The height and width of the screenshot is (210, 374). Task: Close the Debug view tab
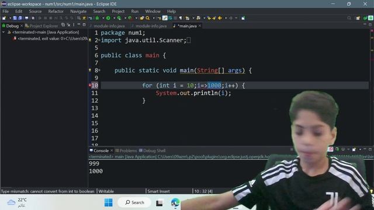click(22, 26)
